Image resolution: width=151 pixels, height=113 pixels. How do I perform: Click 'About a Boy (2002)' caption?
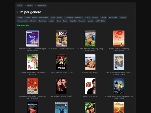coord(90,96)
